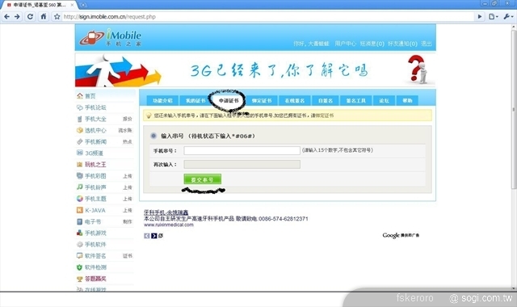Screen dimensions: 517x307
Task: Open the wrench settings menu
Action: tap(507, 16)
